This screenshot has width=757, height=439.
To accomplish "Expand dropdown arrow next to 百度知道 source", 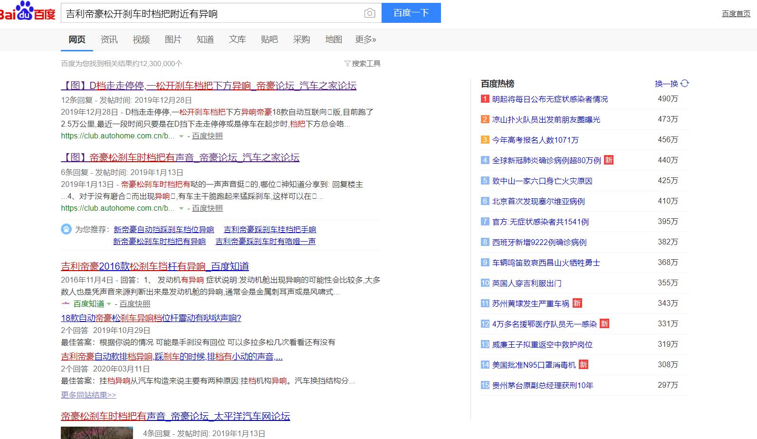I will click(109, 304).
